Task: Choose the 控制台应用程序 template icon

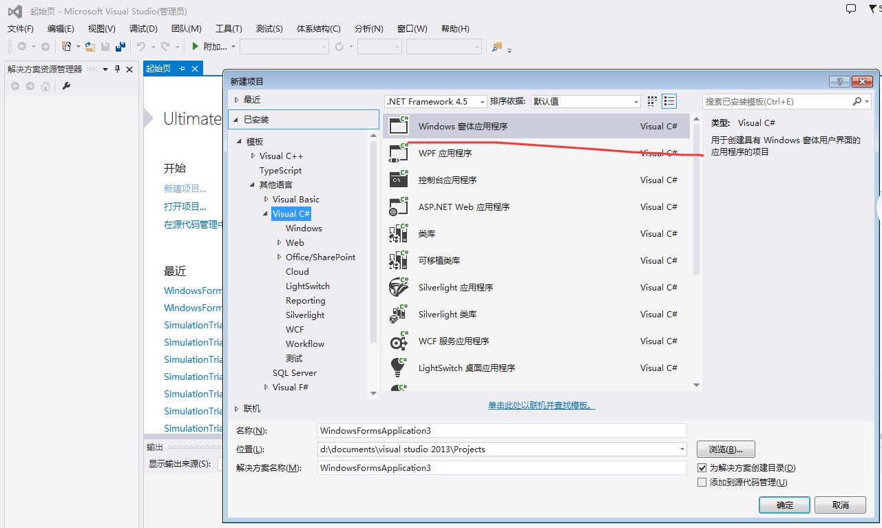Action: (398, 179)
